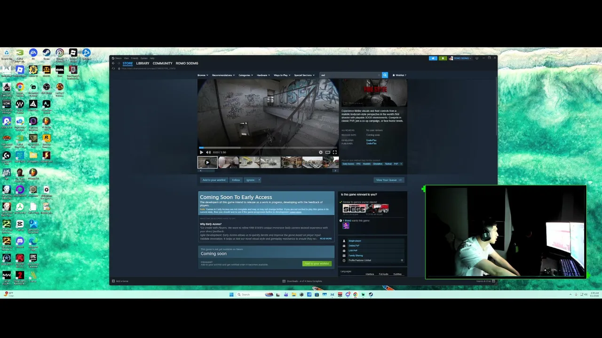Viewport: 602px width, 338px height.
Task: Open the Steam icon on the taskbar
Action: tap(371, 295)
